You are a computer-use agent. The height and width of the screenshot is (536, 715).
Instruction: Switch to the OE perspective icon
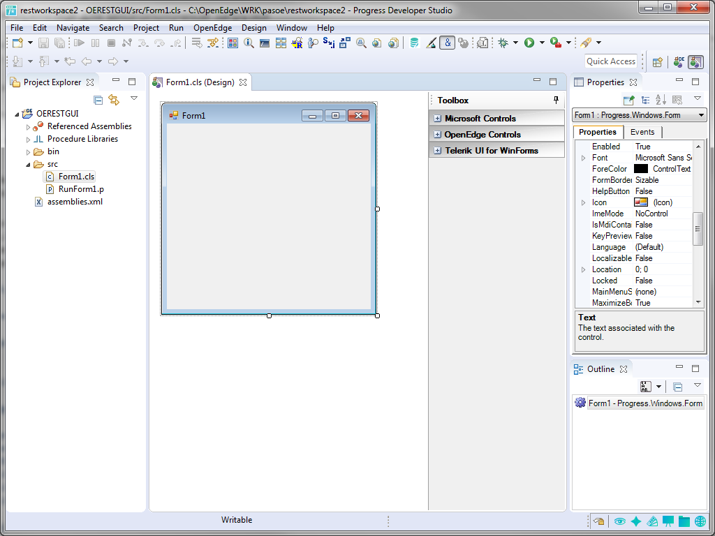[x=679, y=62]
